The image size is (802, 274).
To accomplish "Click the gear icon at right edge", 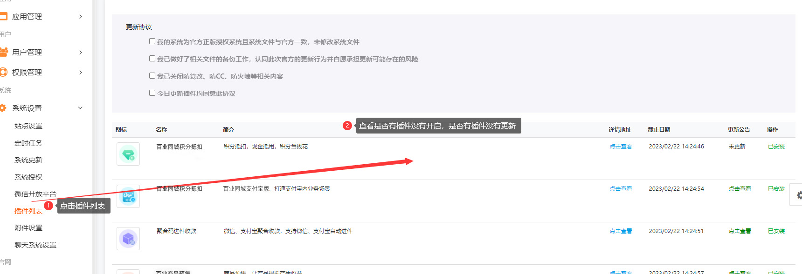I will 799,195.
